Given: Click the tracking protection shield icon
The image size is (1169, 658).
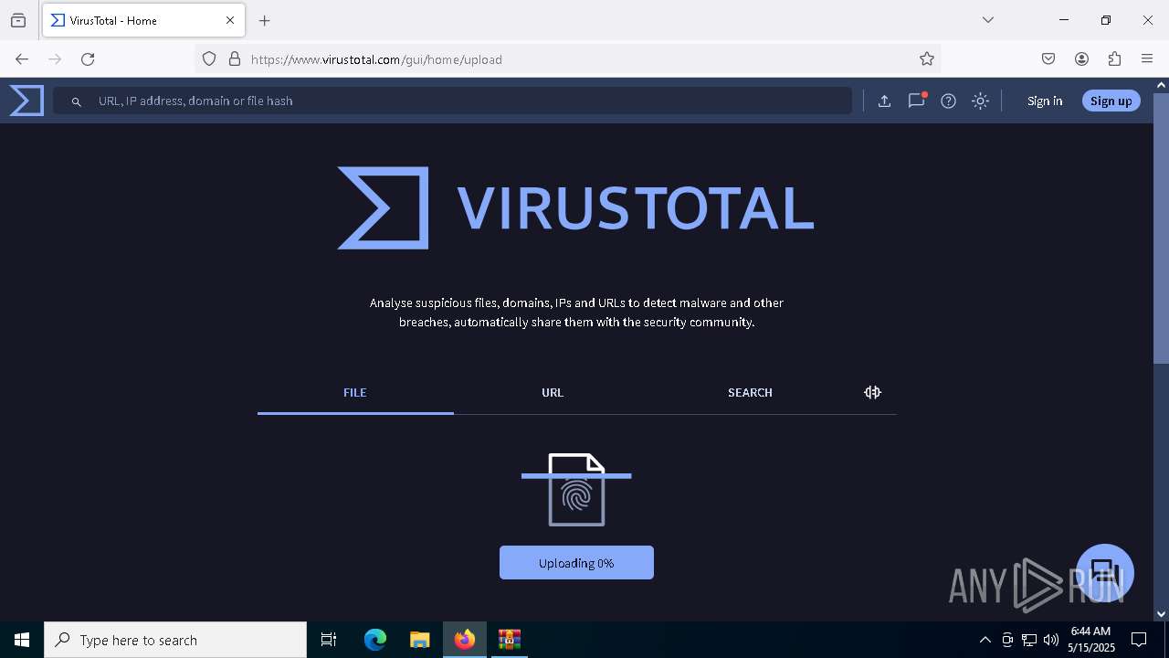Looking at the screenshot, I should tap(209, 59).
